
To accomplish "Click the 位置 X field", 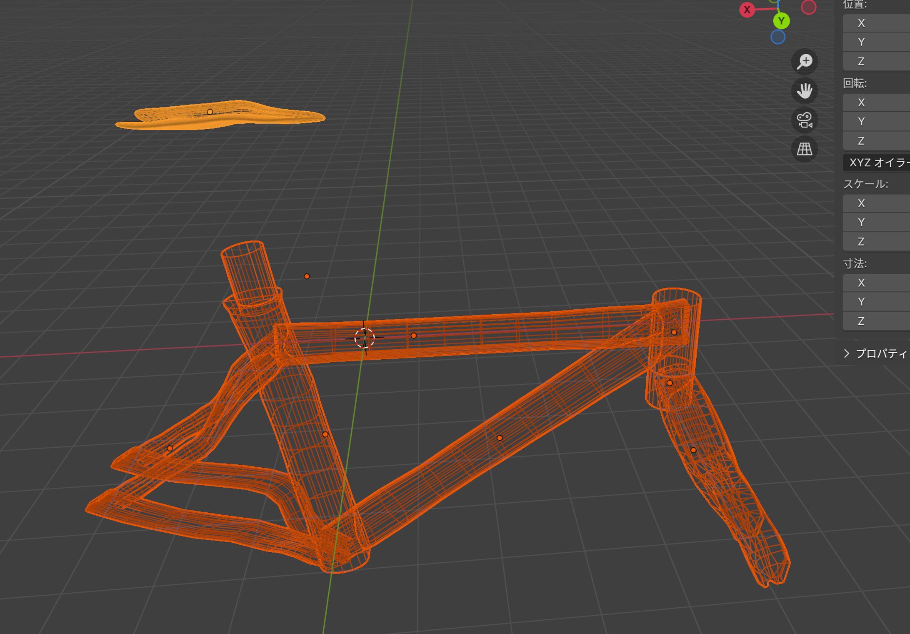I will coord(876,23).
